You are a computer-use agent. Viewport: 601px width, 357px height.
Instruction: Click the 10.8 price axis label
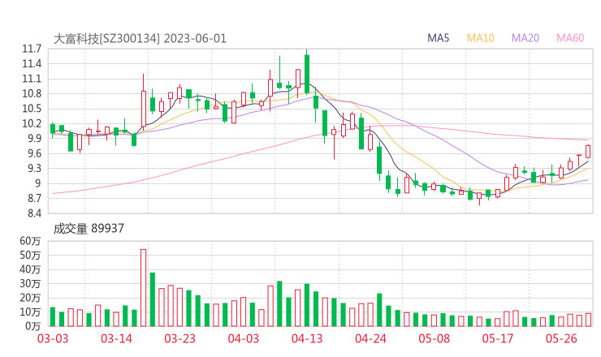32,94
